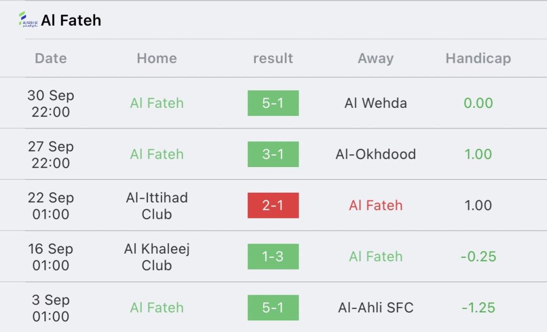Click the red 2-1 result badge

pos(273,205)
